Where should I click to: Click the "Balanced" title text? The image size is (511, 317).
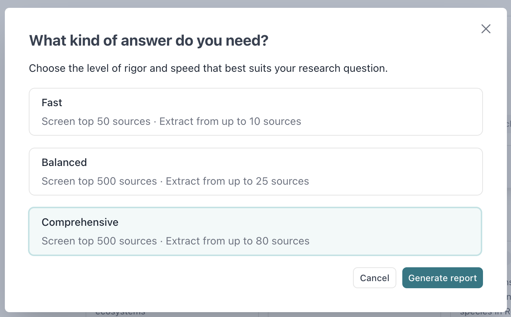64,163
